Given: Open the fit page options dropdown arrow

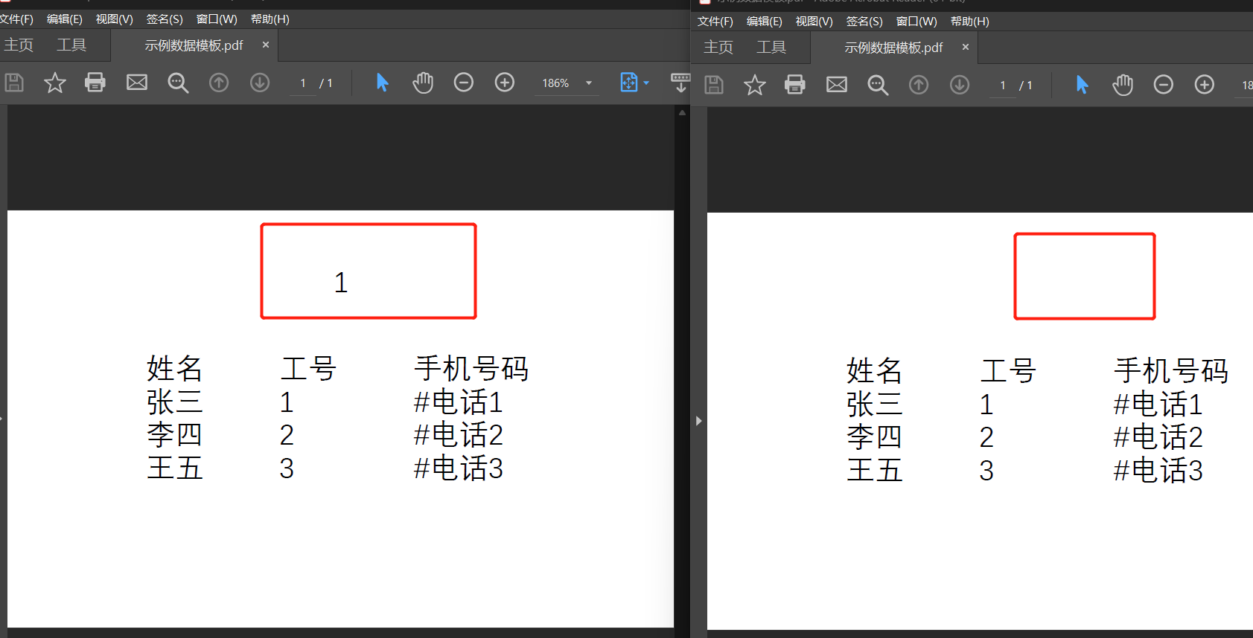Looking at the screenshot, I should (x=646, y=83).
